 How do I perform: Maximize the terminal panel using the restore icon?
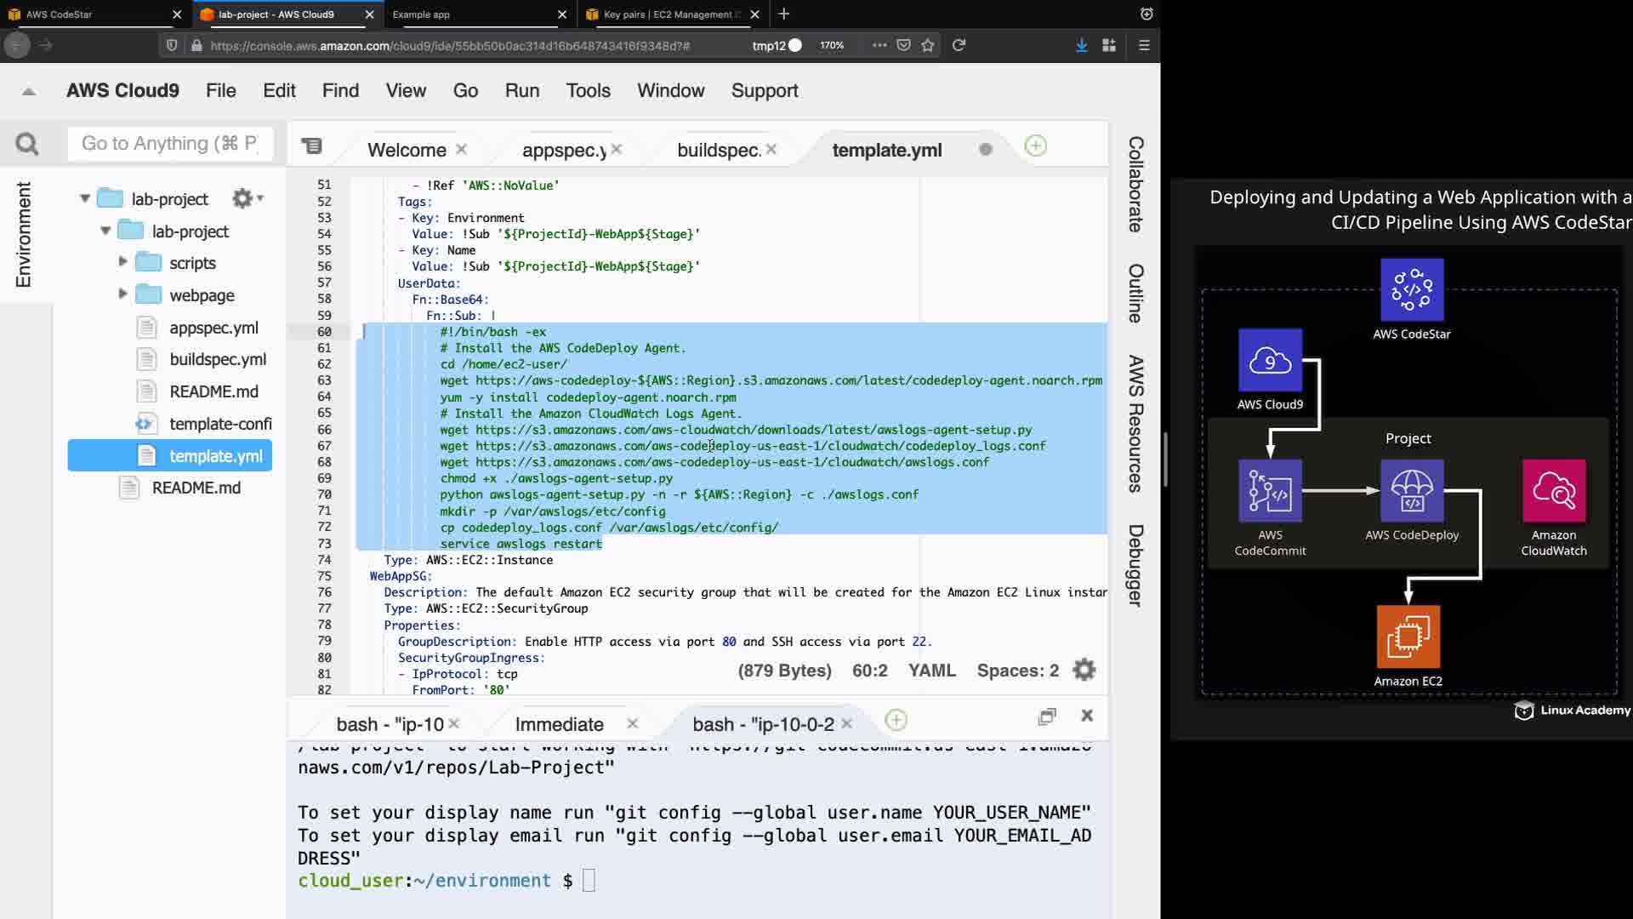pos(1047,716)
